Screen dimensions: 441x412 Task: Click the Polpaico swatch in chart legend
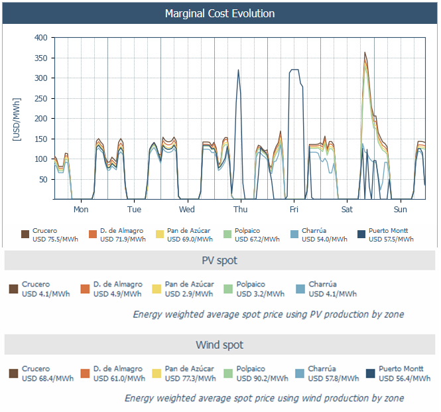click(227, 234)
